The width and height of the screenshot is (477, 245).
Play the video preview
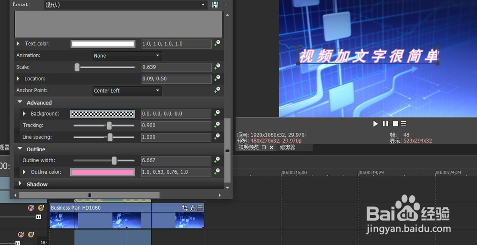point(375,124)
